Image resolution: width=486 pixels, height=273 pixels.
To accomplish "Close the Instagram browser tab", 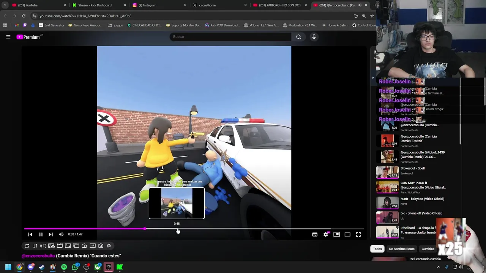I will 185,5.
